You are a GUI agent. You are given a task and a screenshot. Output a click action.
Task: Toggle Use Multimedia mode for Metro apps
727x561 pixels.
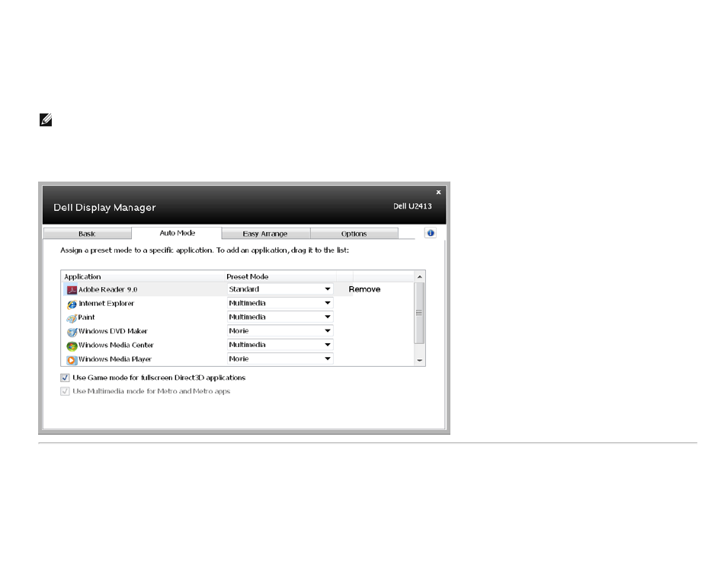coord(65,391)
